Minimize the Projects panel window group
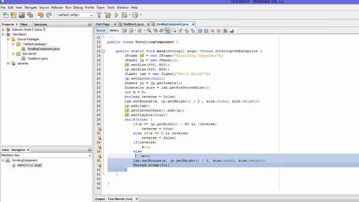This screenshot has height=202, width=359. 90,24
